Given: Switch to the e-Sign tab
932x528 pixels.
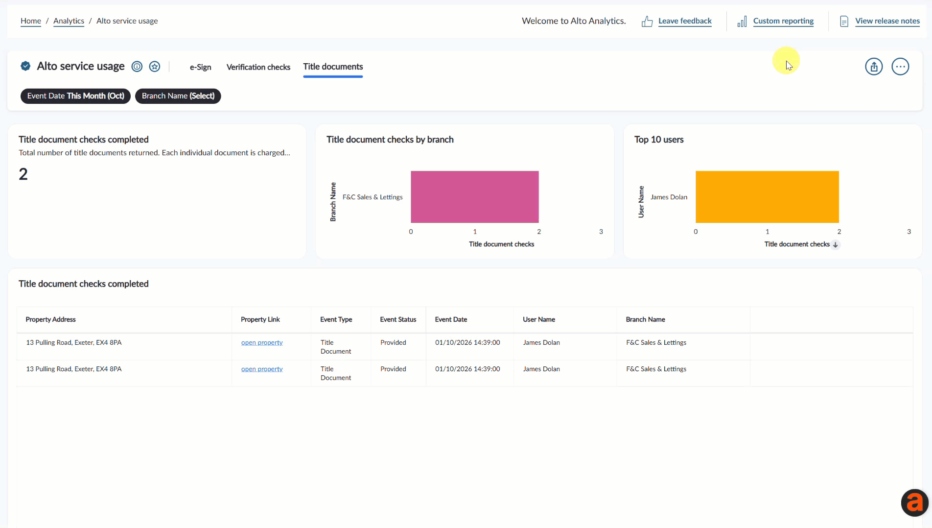Looking at the screenshot, I should coord(201,67).
